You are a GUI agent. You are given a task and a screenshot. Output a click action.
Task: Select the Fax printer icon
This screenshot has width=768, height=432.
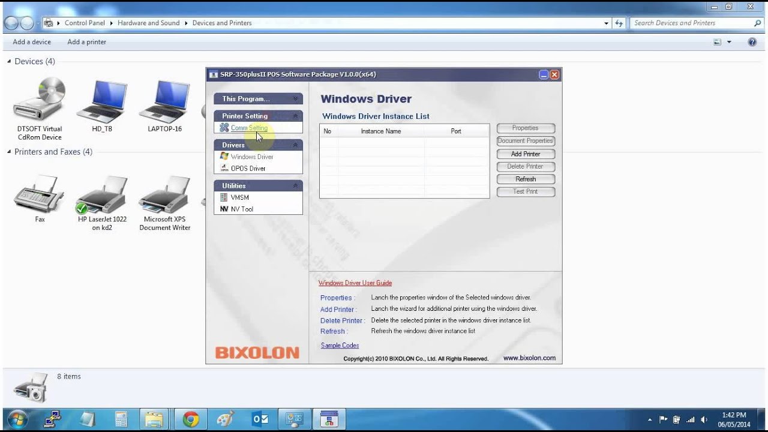(x=40, y=198)
